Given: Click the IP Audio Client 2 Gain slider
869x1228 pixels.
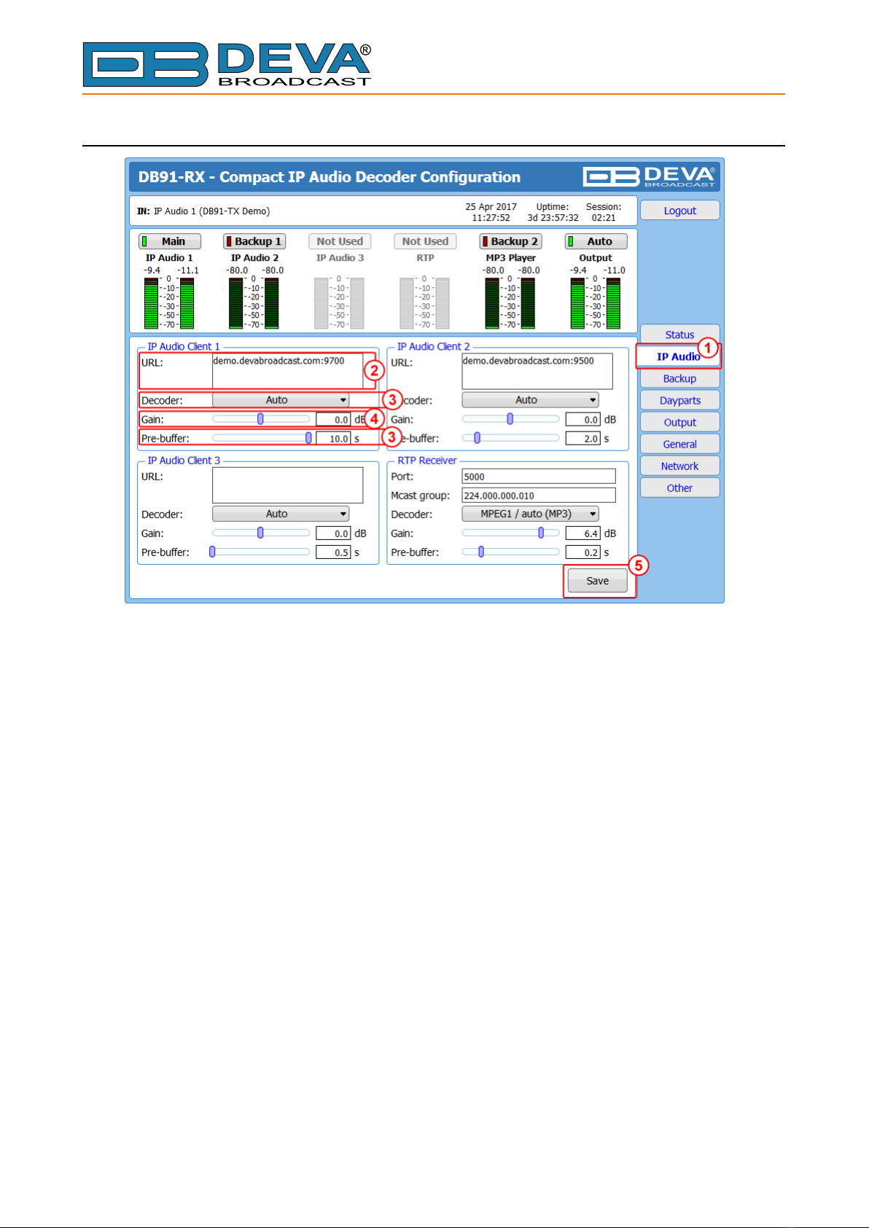Looking at the screenshot, I should click(x=510, y=419).
